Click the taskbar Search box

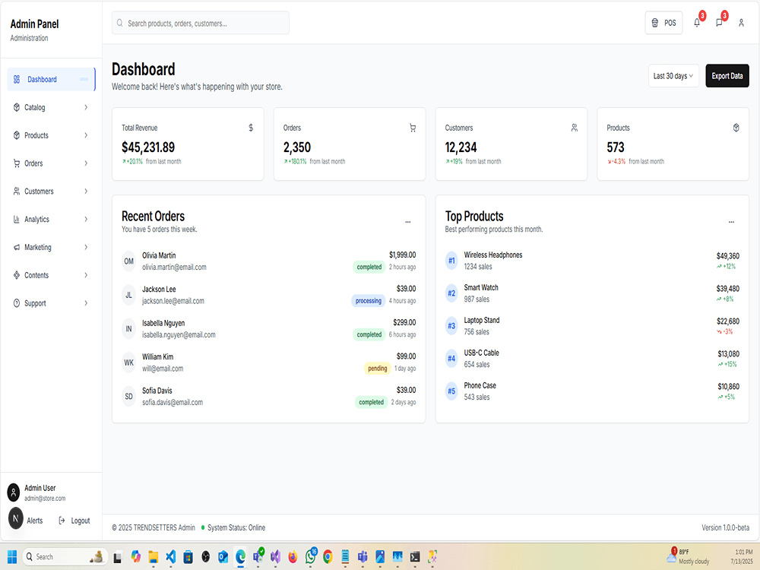tap(64, 557)
